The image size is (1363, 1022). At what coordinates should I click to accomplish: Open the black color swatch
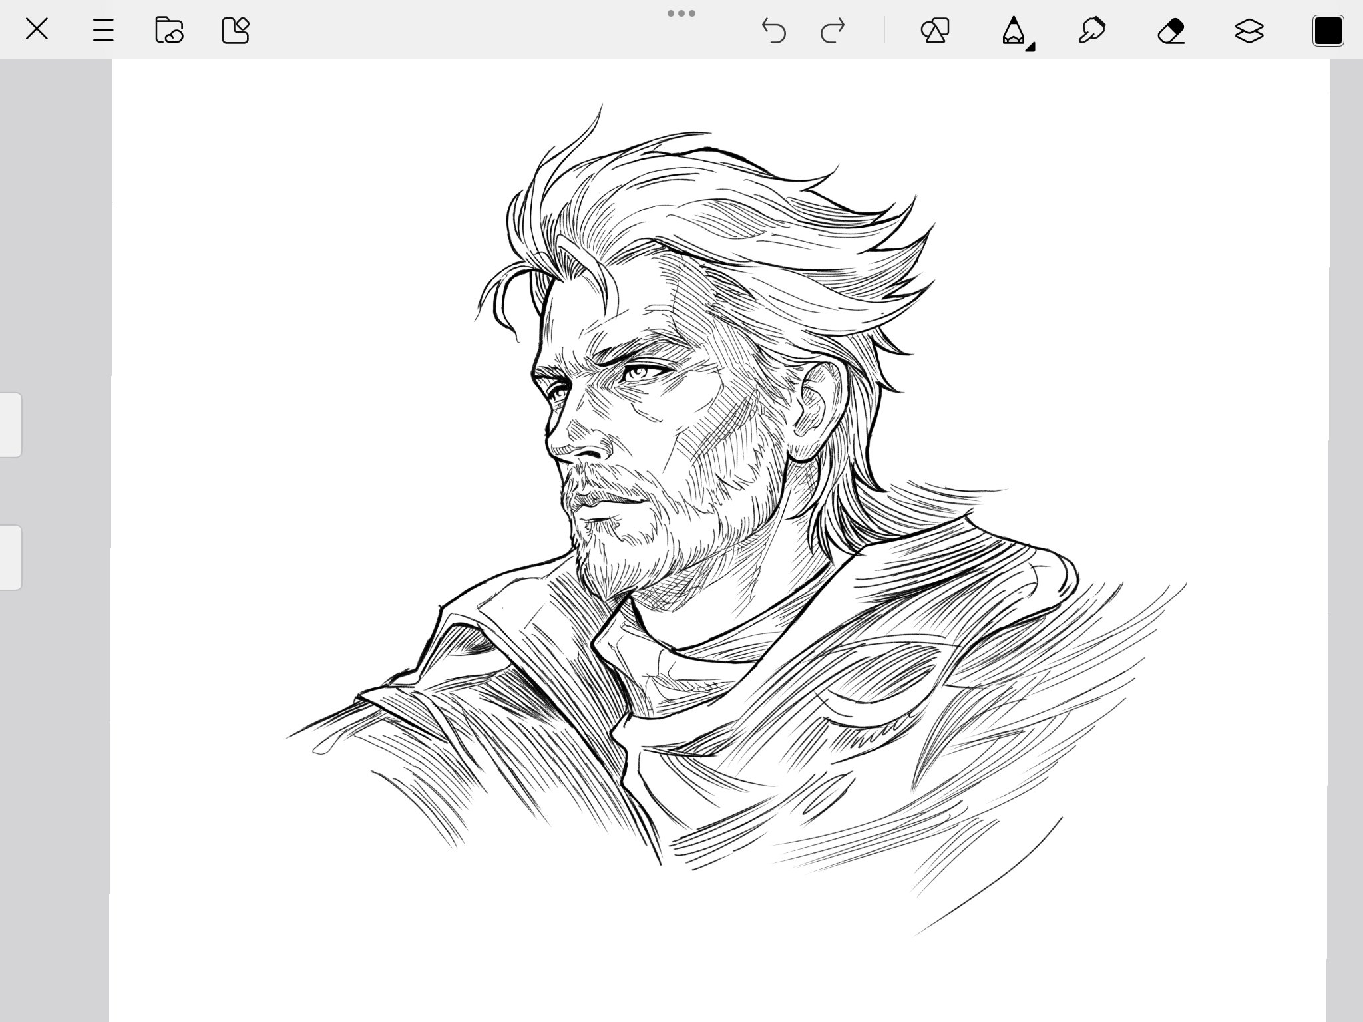(x=1328, y=31)
